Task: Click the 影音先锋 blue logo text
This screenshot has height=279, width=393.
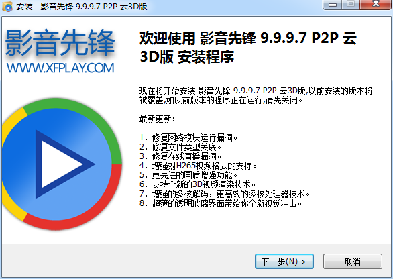Action: [x=60, y=42]
